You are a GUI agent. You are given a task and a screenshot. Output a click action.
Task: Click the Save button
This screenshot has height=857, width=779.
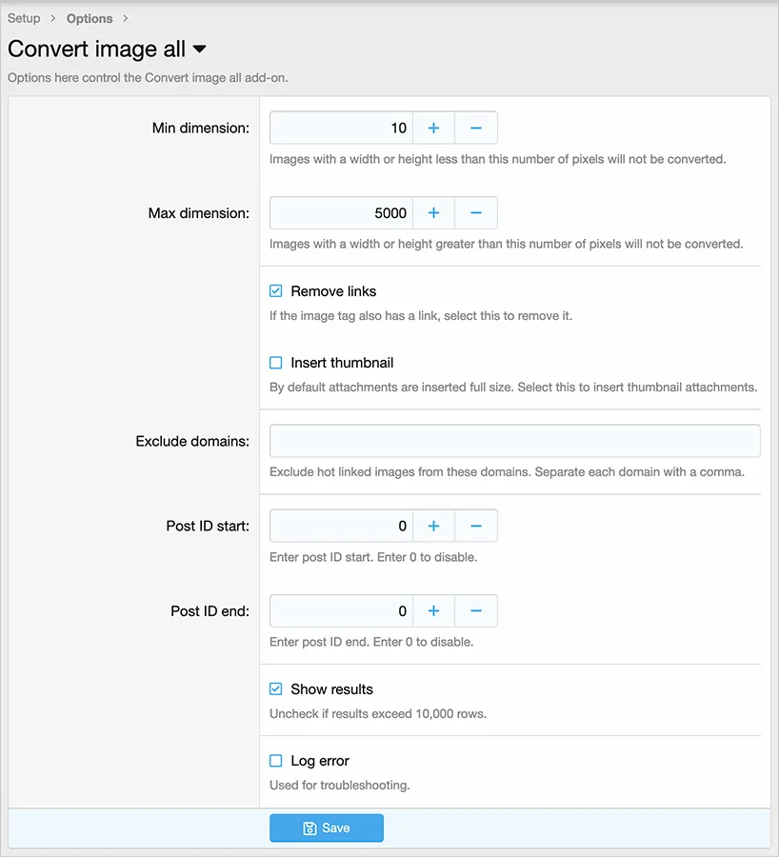tap(326, 828)
